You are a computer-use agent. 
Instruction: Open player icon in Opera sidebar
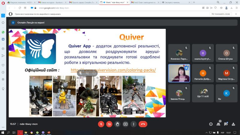pyautogui.click(x=3, y=49)
